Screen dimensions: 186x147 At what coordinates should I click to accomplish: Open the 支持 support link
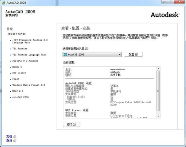click(x=9, y=141)
